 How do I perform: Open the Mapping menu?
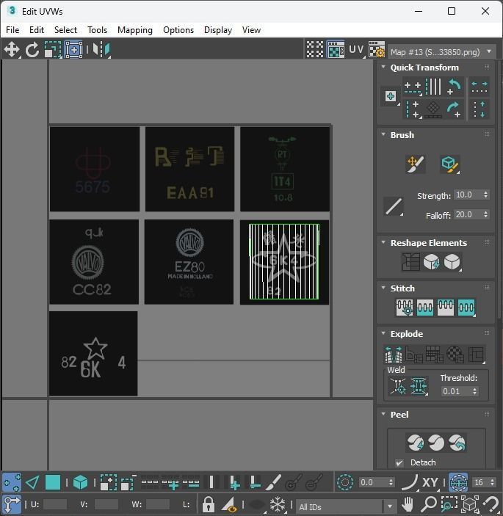click(x=135, y=30)
